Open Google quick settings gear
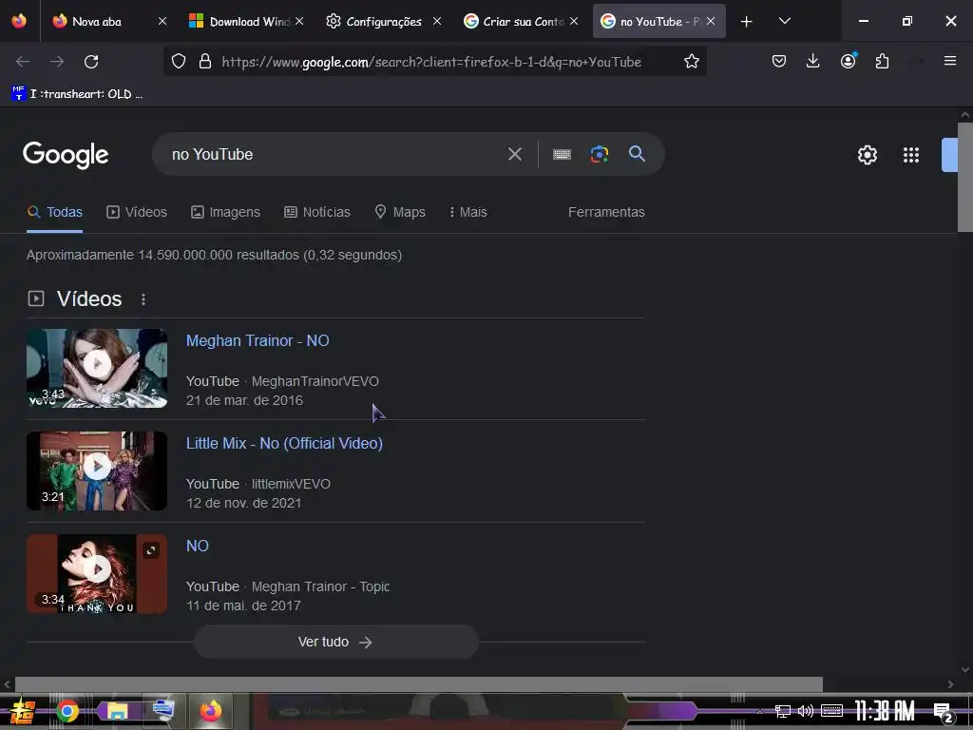This screenshot has width=973, height=730. point(867,155)
